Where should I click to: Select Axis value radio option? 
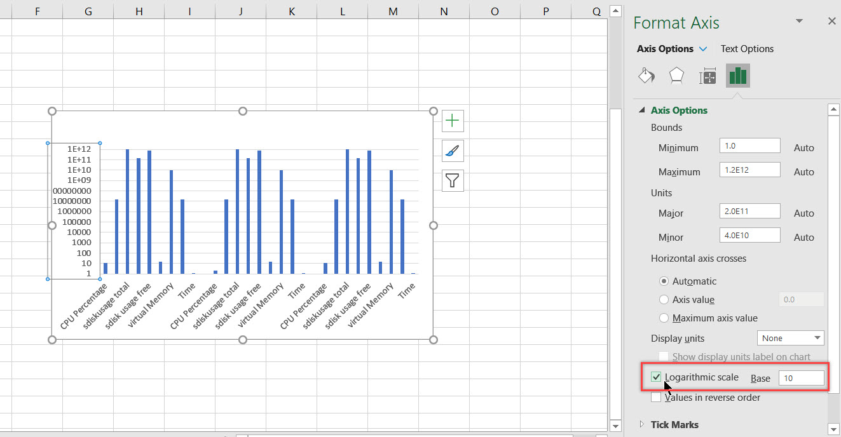pos(664,299)
